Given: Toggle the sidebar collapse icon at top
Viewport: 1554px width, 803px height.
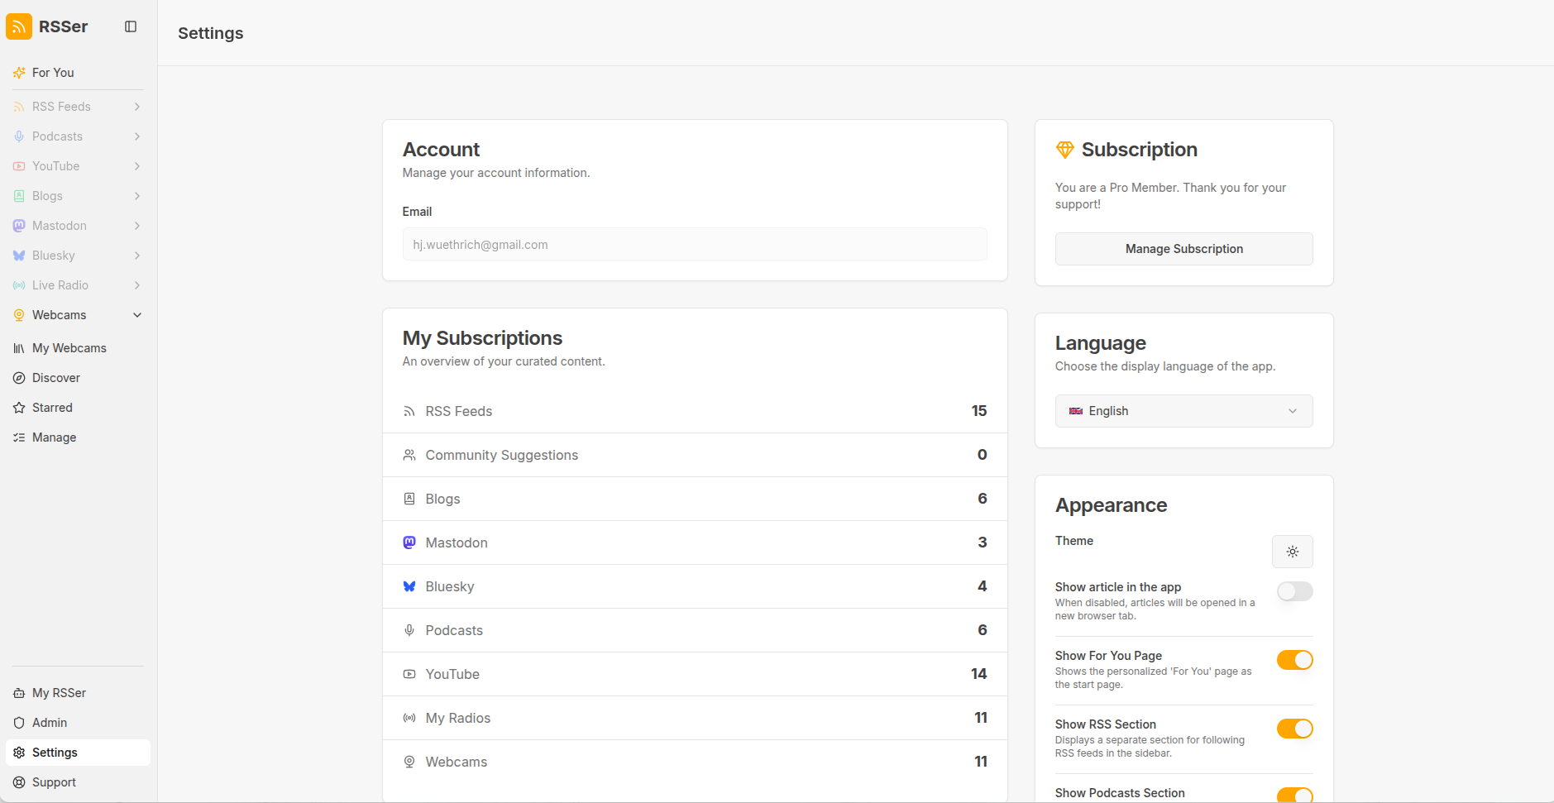Looking at the screenshot, I should [x=131, y=26].
